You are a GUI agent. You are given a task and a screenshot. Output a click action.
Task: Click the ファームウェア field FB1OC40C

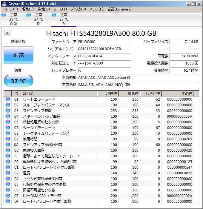(104, 42)
